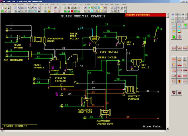Image resolution: width=188 pixels, height=136 pixels.
Task: Open the Graphics menu
Action: [88, 4]
